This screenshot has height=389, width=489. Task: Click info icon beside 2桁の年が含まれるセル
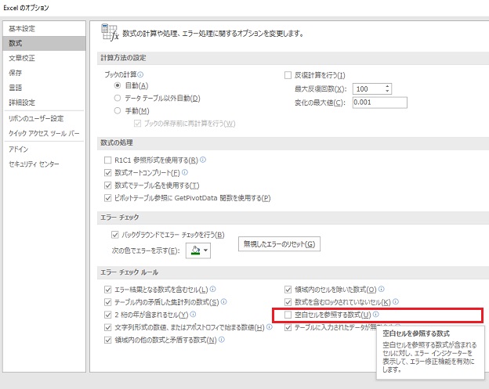pyautogui.click(x=193, y=314)
